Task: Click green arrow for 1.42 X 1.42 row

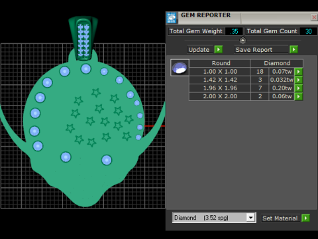Action: (299, 80)
